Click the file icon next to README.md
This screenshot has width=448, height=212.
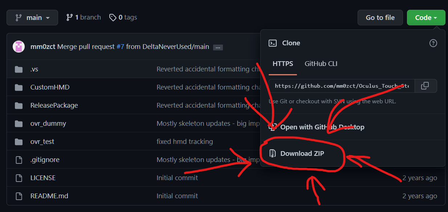(x=19, y=196)
